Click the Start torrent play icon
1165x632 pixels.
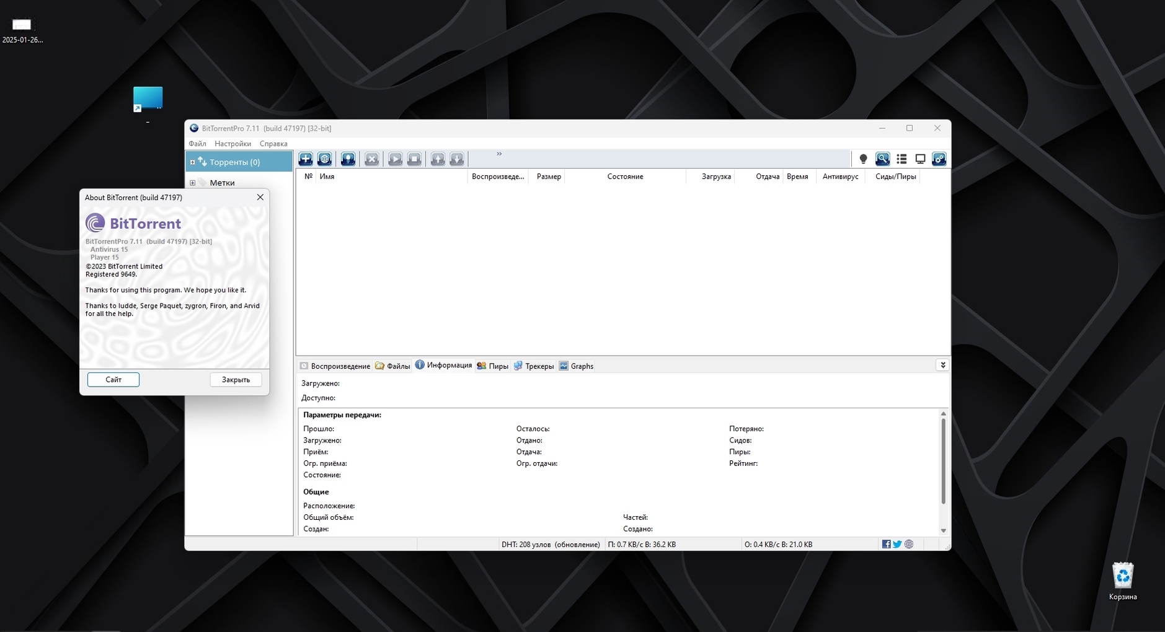point(396,159)
